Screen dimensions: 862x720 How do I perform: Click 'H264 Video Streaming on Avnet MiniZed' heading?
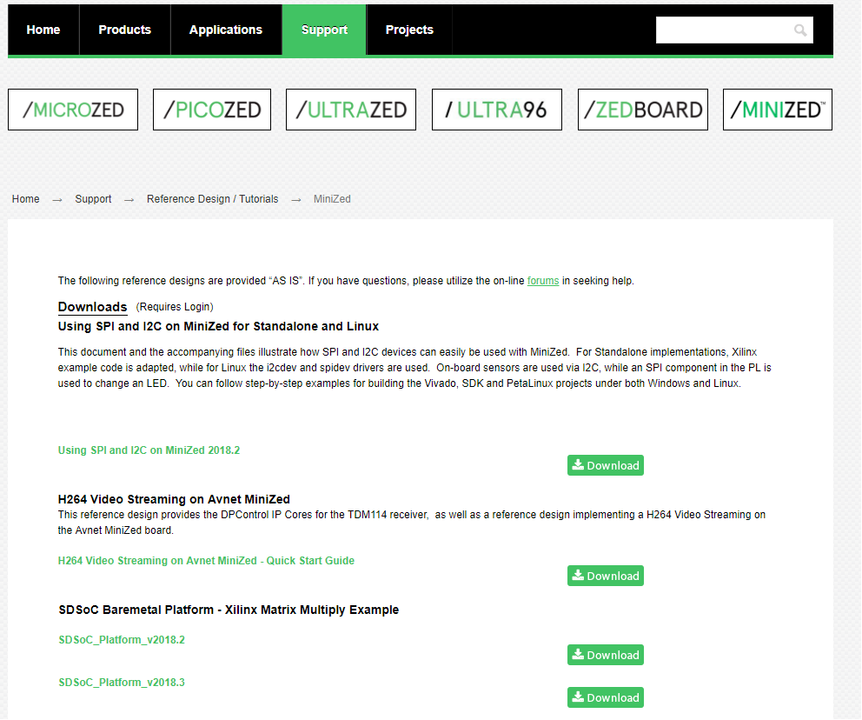(x=174, y=499)
